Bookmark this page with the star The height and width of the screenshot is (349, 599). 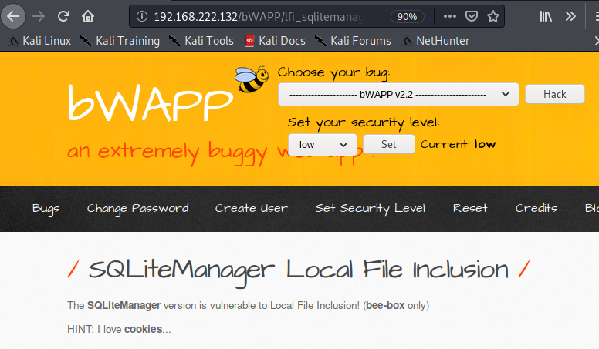[x=493, y=16]
